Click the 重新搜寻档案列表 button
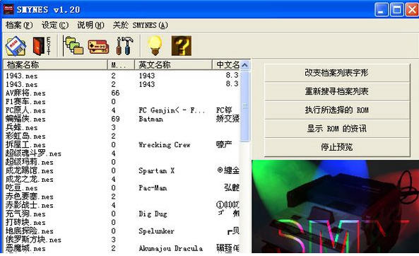 337,91
